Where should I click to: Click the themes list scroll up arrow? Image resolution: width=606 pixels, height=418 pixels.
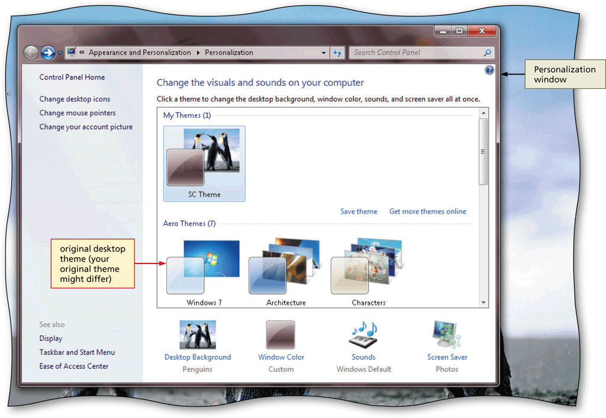click(x=483, y=113)
